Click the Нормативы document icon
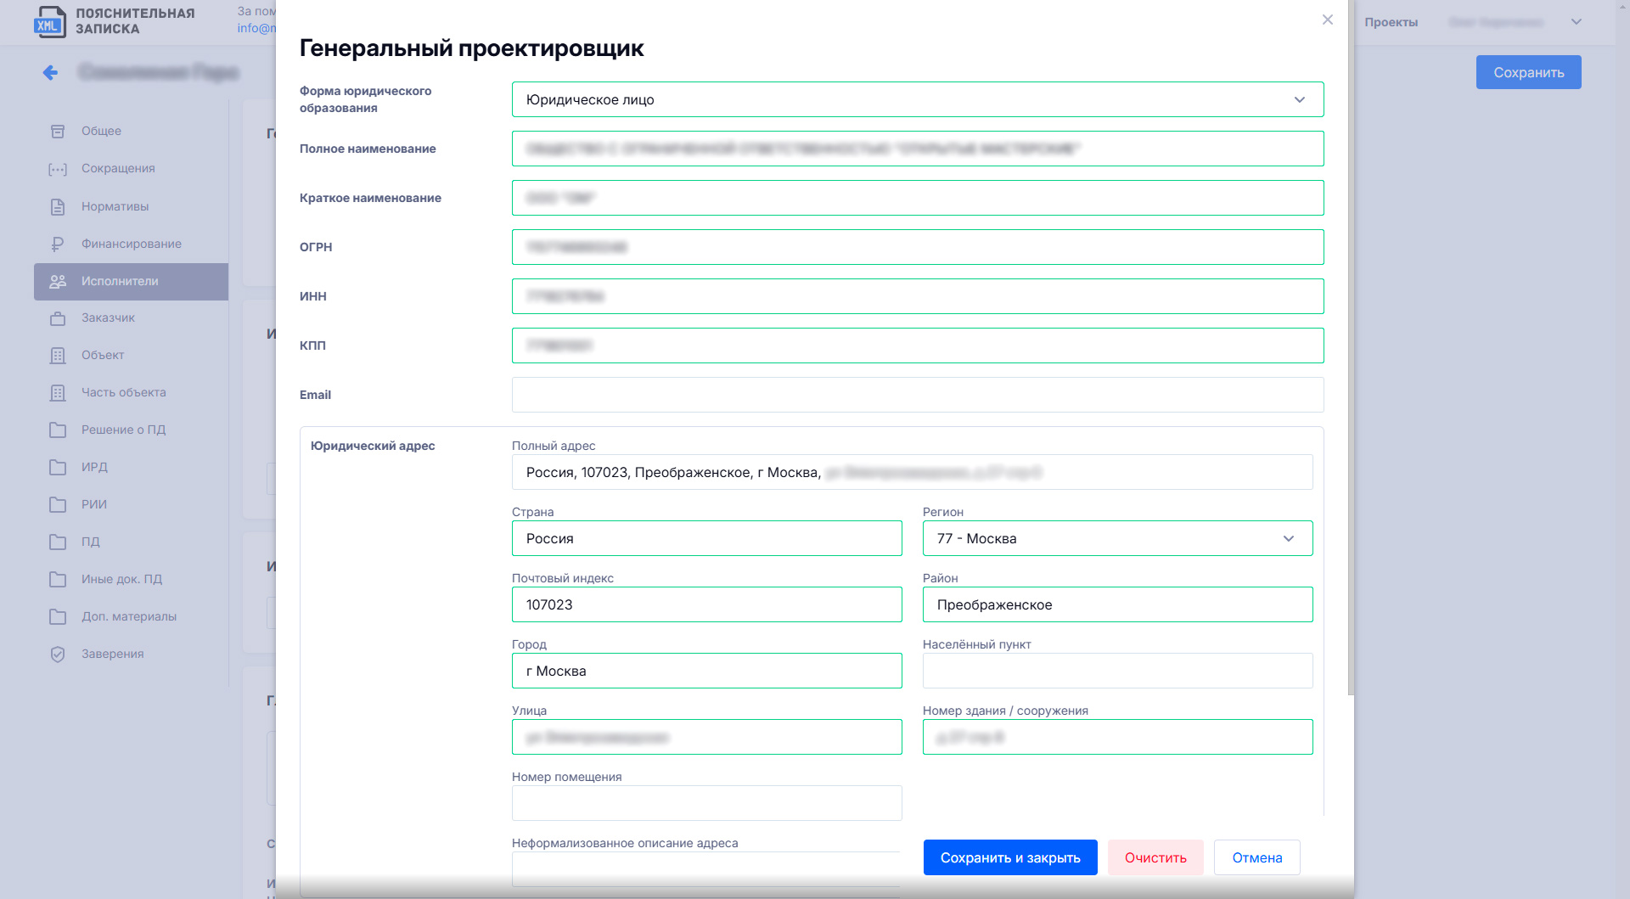 [x=58, y=207]
